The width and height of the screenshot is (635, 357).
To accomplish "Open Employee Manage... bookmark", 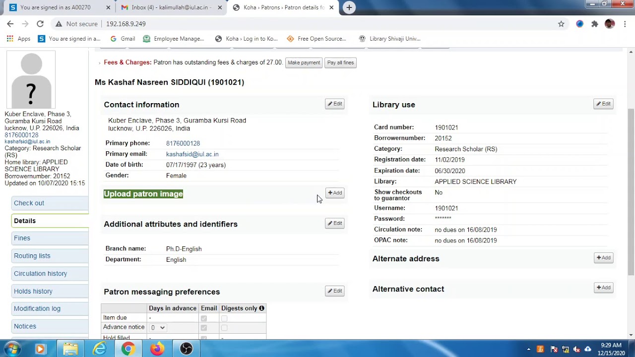I will (174, 39).
